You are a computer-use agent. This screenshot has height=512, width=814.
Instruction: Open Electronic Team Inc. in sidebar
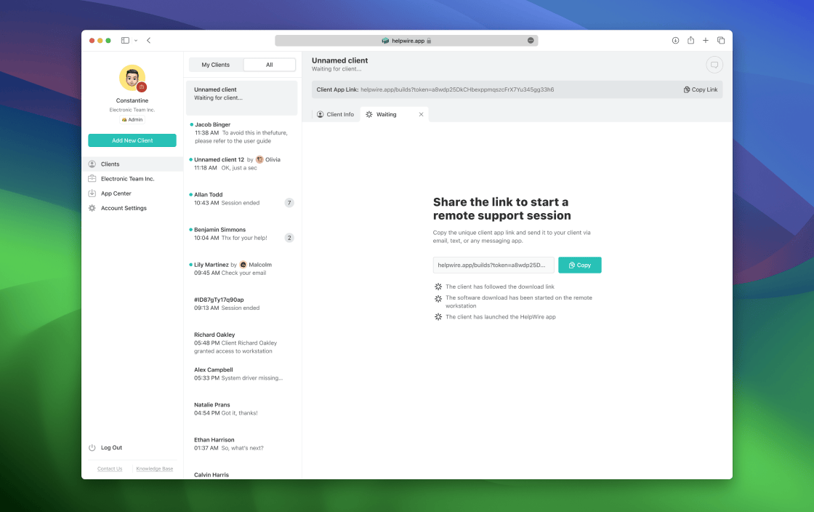pyautogui.click(x=132, y=179)
